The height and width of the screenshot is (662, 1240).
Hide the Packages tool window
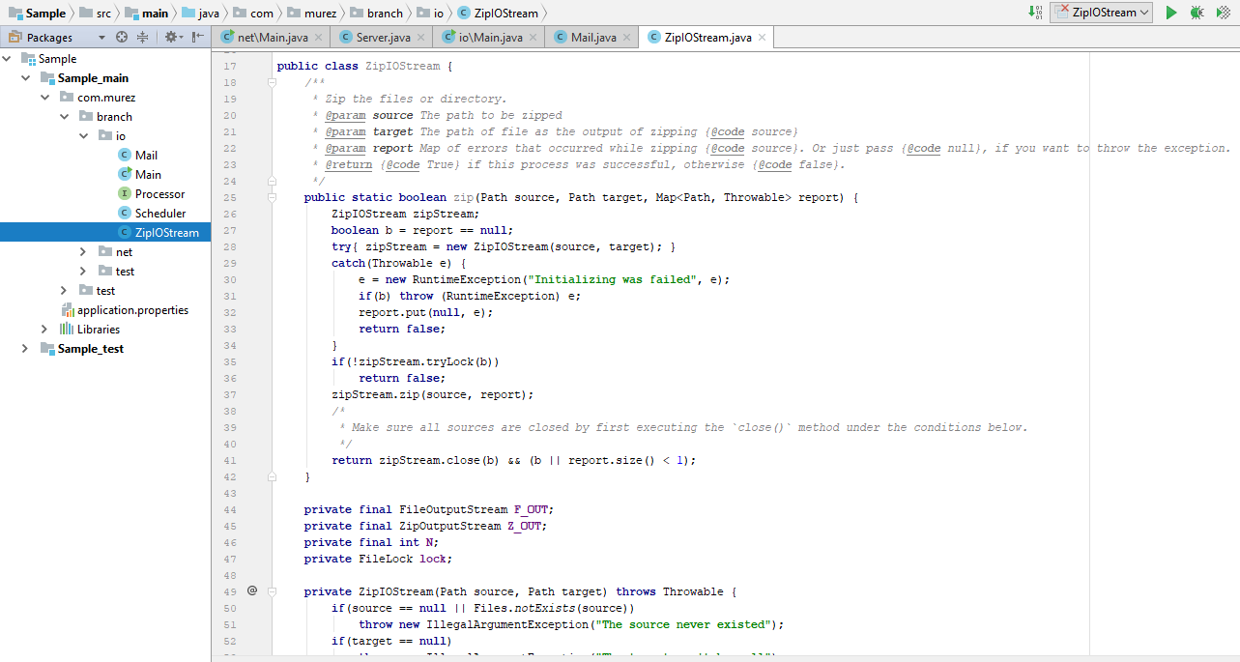198,37
